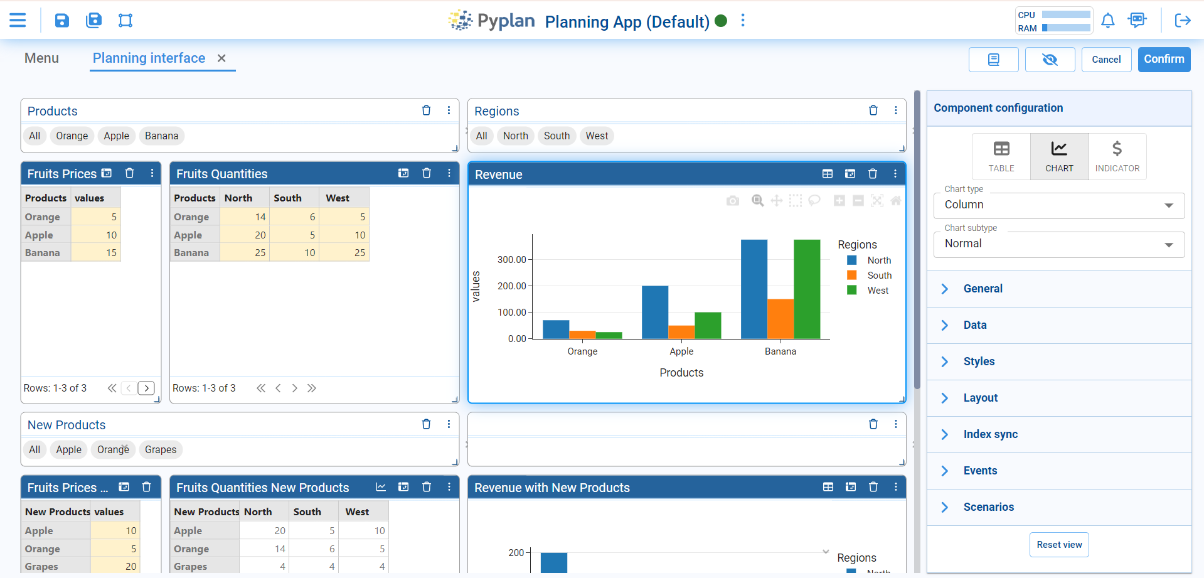This screenshot has height=578, width=1204.
Task: Expand the Styles configuration section
Action: coord(979,361)
